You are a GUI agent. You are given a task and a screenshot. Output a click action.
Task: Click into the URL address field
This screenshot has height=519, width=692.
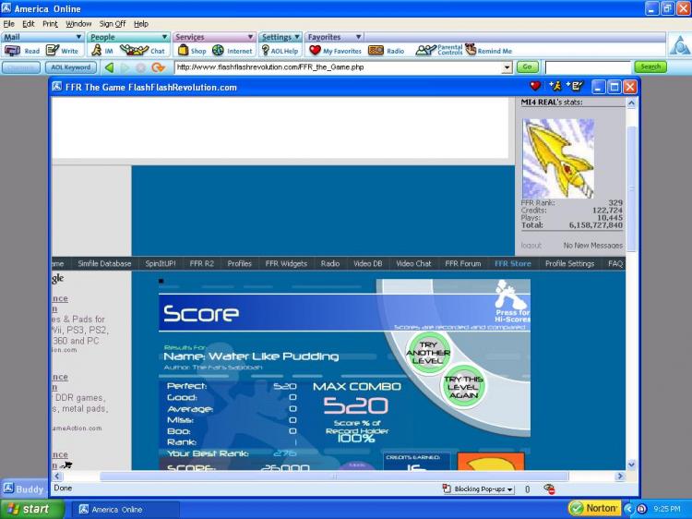[339, 67]
